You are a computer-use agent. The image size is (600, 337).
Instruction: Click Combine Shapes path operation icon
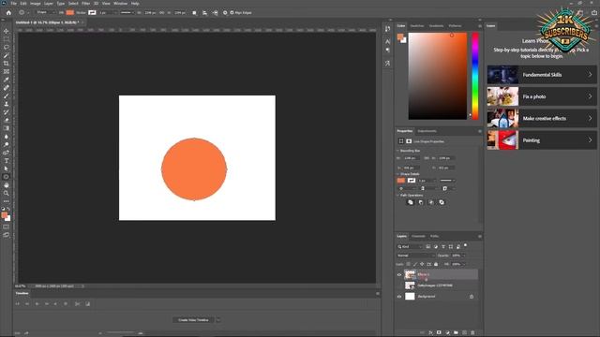tap(411, 202)
